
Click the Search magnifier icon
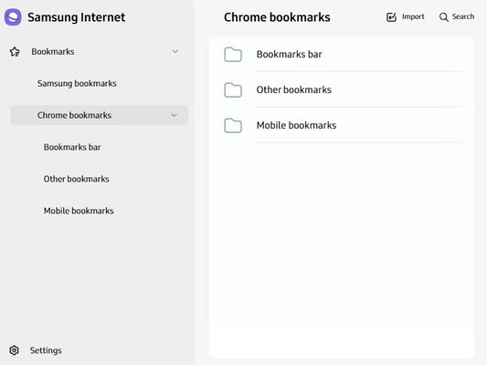[x=443, y=17]
